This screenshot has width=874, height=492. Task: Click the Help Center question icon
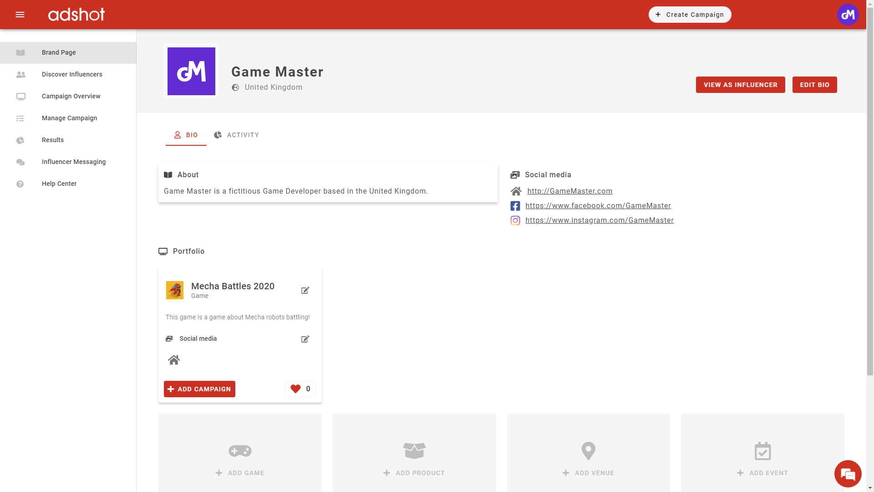coord(20,184)
